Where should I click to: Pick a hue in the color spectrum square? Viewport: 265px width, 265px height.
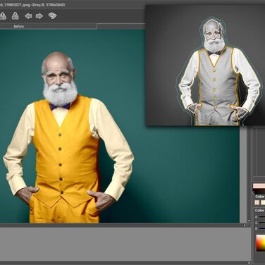tap(261, 243)
